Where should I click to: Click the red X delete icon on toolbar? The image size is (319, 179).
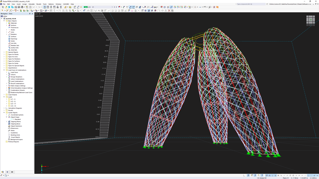[x=169, y=10]
